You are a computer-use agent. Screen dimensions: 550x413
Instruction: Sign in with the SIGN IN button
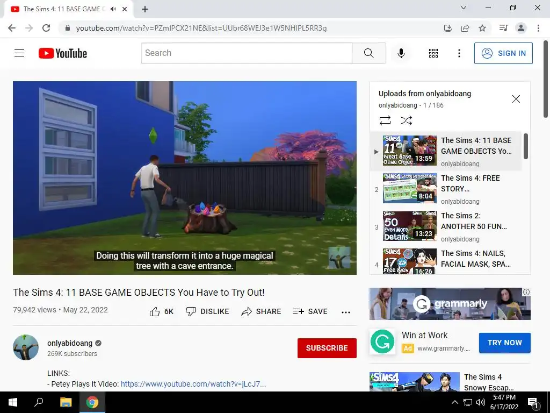pyautogui.click(x=503, y=53)
